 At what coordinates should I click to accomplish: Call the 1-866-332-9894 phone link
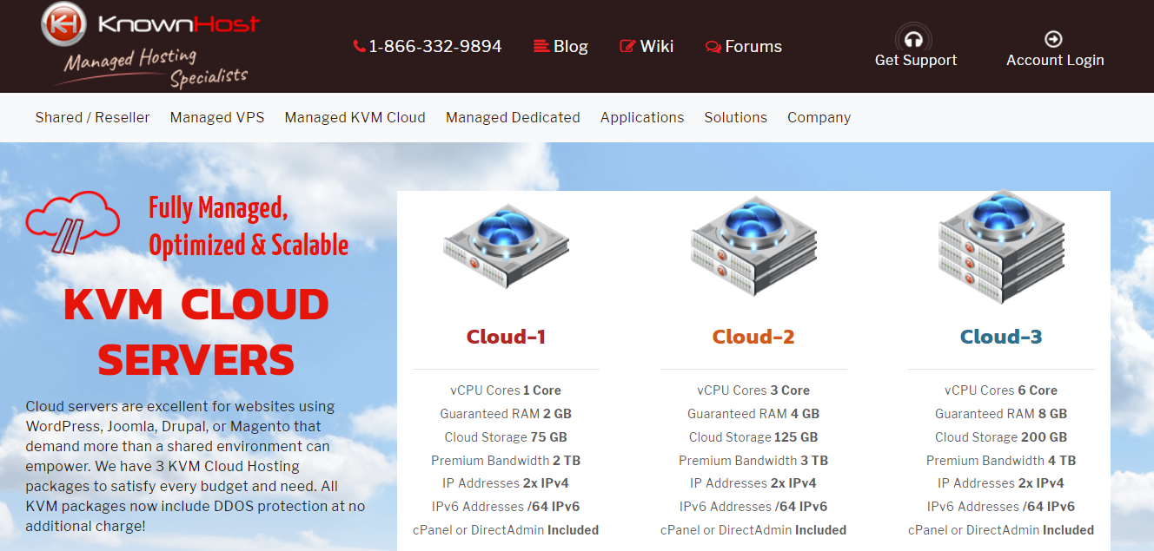coord(436,46)
